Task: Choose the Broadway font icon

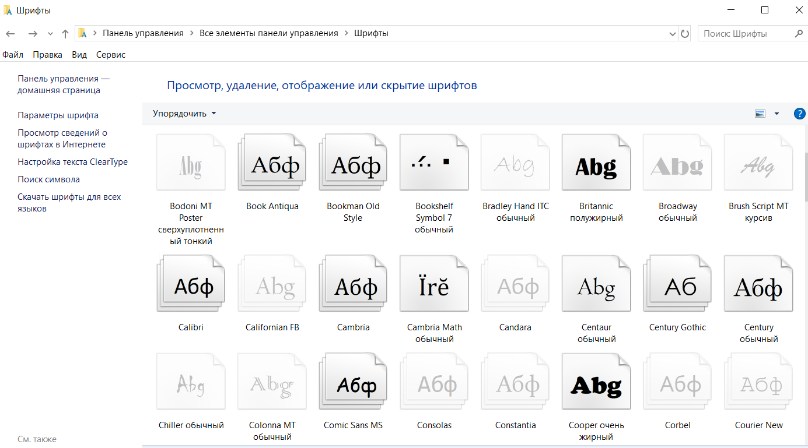Action: pyautogui.click(x=677, y=163)
